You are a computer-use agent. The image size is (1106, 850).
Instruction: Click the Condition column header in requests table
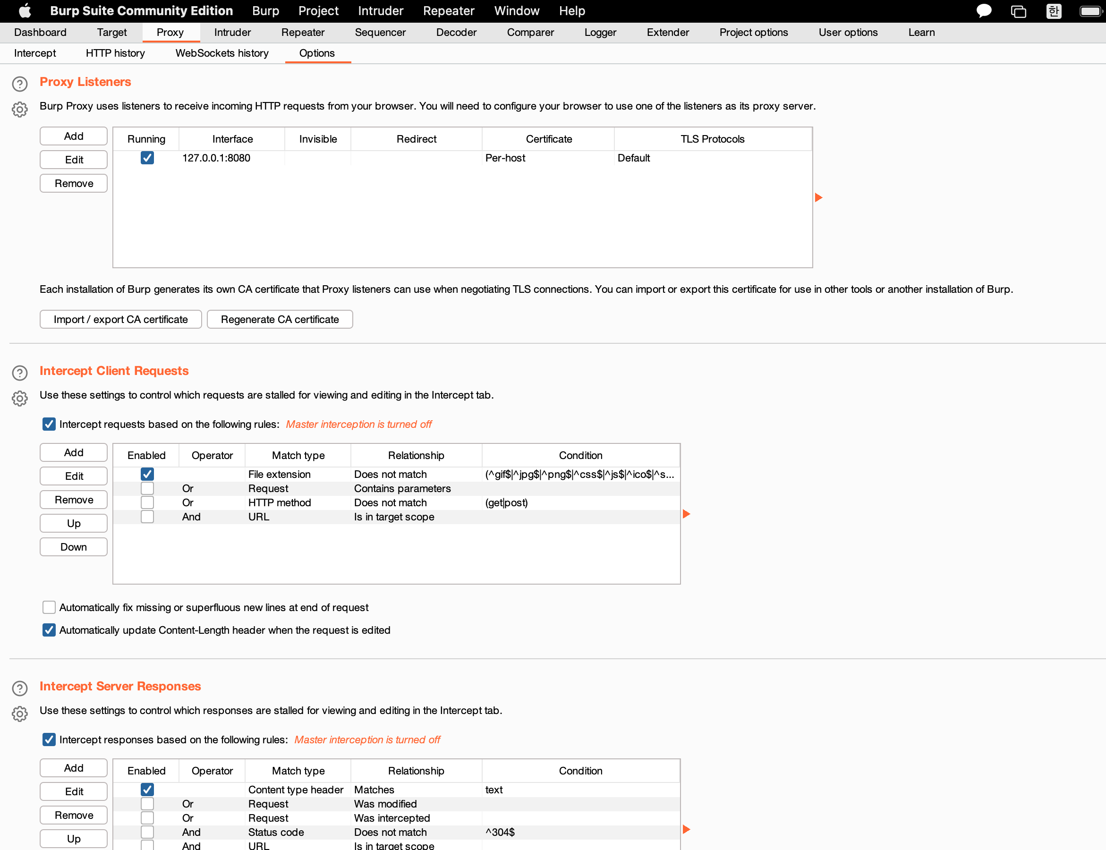[x=580, y=455]
